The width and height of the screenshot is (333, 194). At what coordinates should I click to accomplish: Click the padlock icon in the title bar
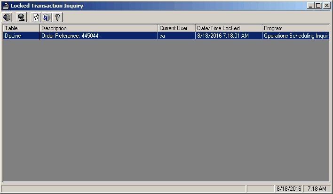[x=6, y=6]
